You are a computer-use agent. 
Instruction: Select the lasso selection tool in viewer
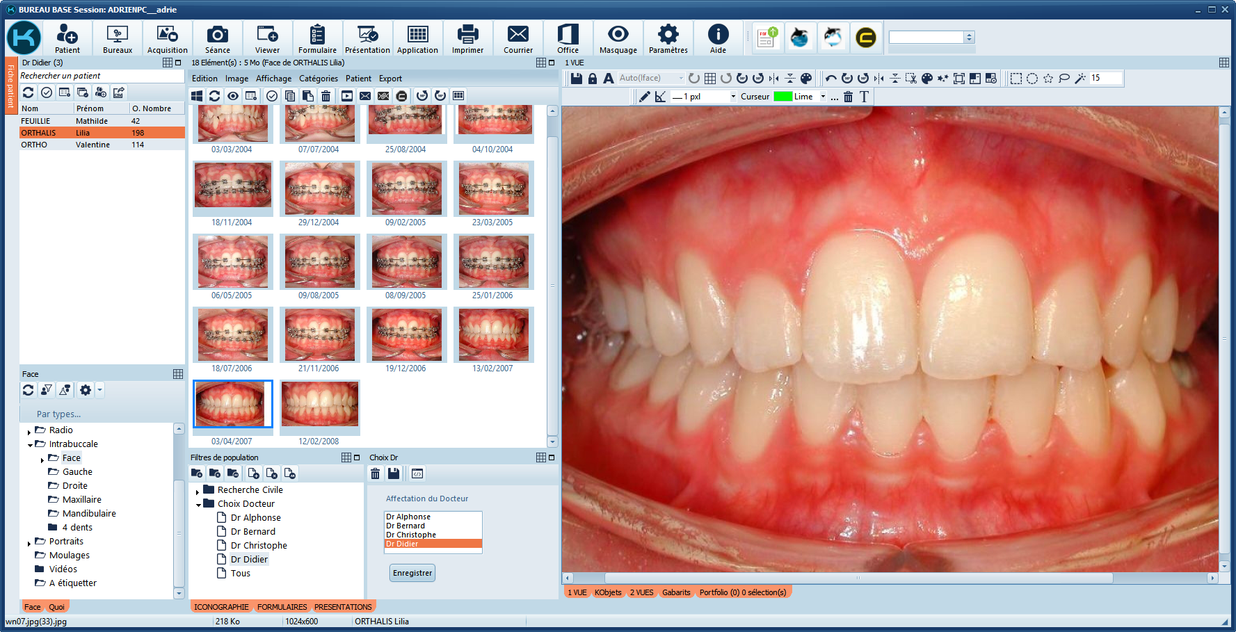point(1064,79)
